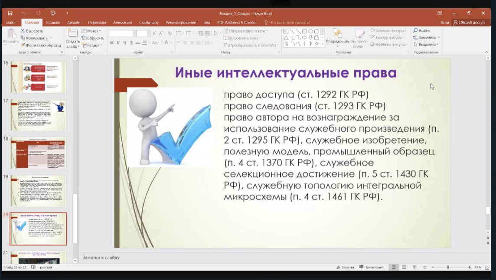Click zoom in plus button
The width and height of the screenshot is (496, 280).
(x=470, y=267)
